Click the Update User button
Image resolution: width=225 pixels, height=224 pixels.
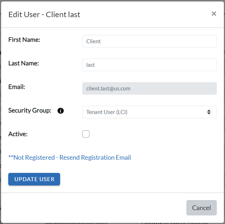pyautogui.click(x=34, y=179)
